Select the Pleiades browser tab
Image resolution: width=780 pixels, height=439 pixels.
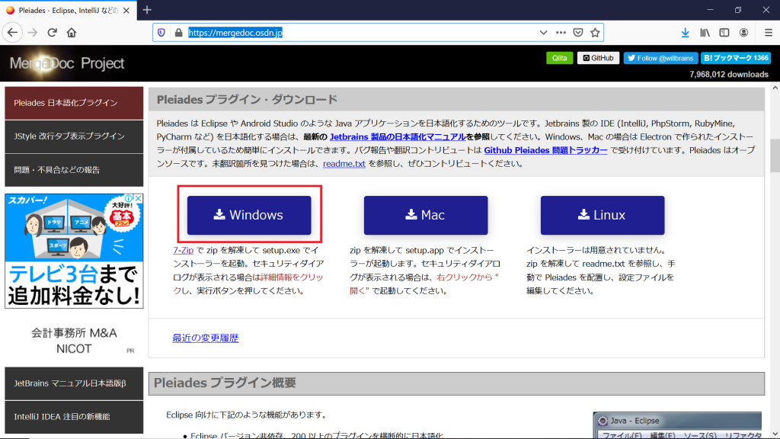point(68,11)
